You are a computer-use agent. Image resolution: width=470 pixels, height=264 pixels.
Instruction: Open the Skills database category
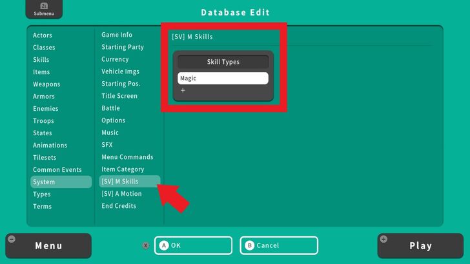41,60
